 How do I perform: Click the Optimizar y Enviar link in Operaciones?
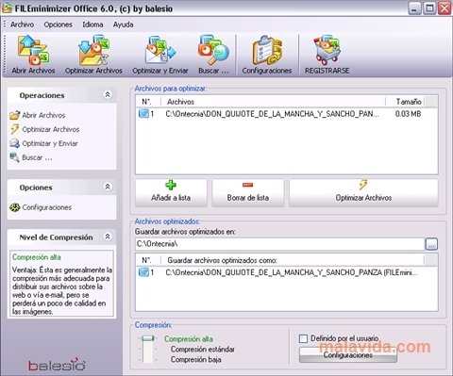coord(50,143)
